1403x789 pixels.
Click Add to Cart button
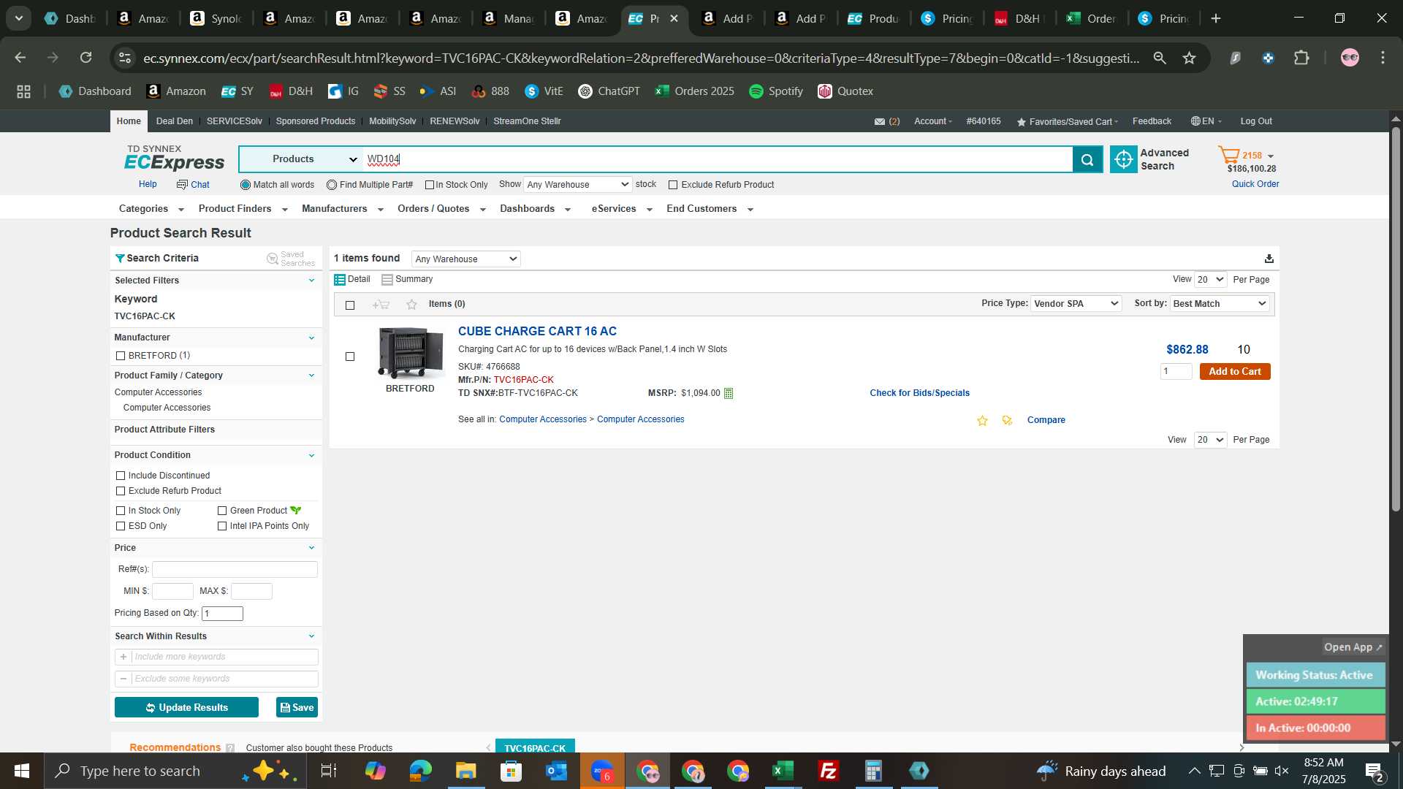point(1235,372)
